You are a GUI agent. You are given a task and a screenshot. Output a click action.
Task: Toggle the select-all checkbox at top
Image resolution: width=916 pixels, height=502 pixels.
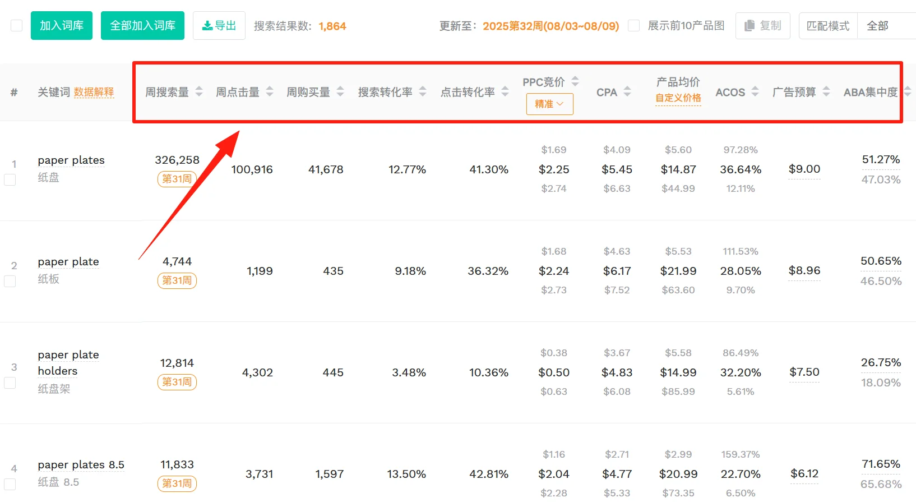tap(17, 26)
